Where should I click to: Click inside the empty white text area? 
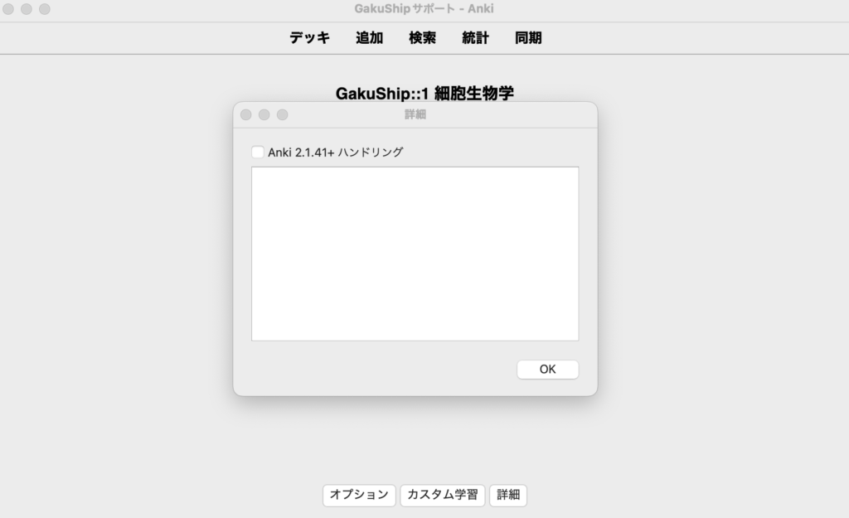click(x=415, y=254)
